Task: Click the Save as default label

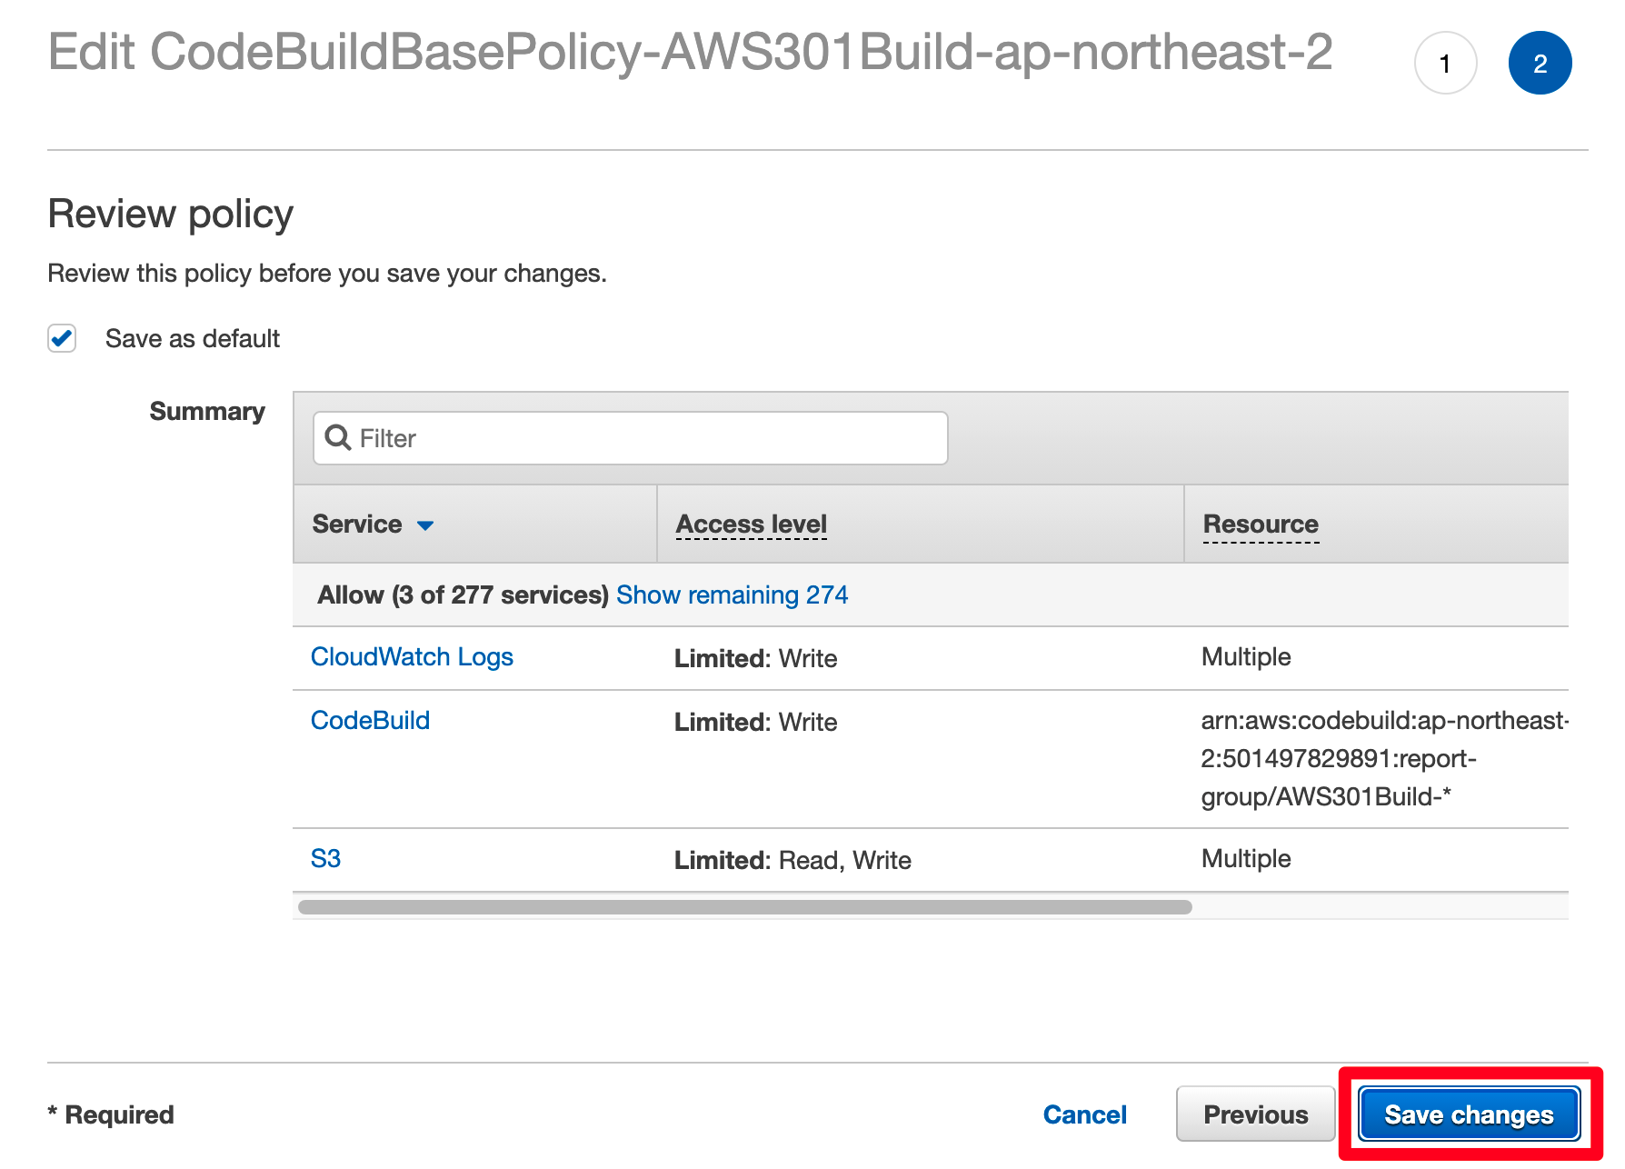Action: (x=193, y=339)
